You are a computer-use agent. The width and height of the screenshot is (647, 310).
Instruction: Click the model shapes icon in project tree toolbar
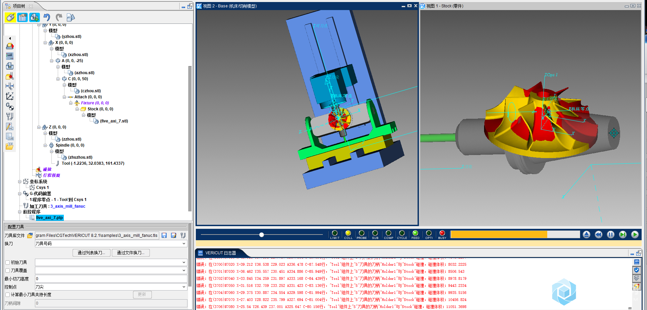pos(71,17)
